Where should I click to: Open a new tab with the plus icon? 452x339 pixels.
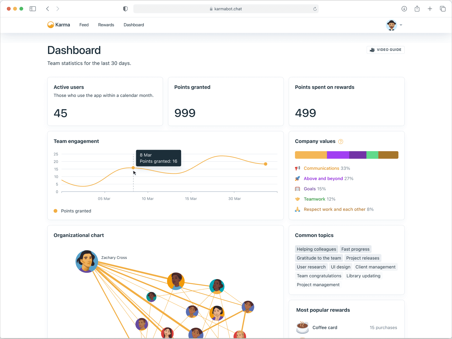click(x=430, y=9)
